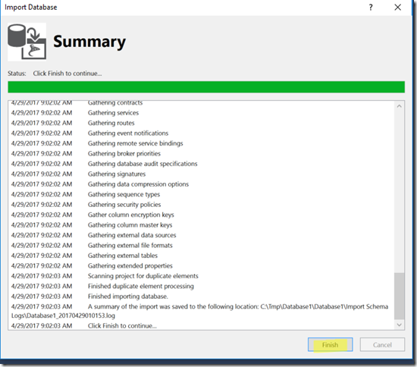Image resolution: width=417 pixels, height=367 pixels.
Task: Click the log scrollbar thumb
Action: [399, 296]
